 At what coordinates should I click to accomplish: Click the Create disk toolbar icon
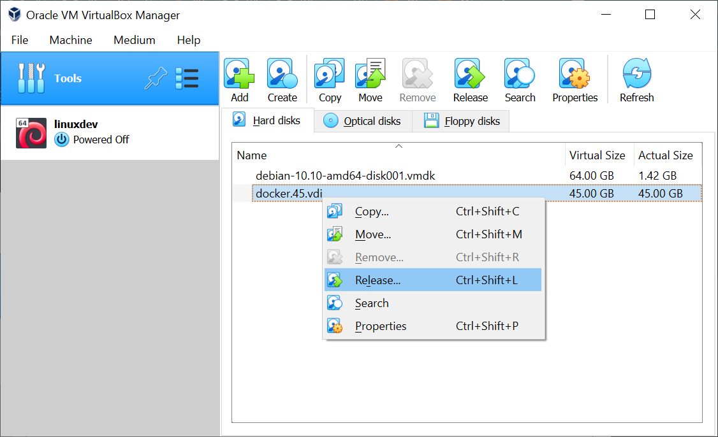click(282, 74)
